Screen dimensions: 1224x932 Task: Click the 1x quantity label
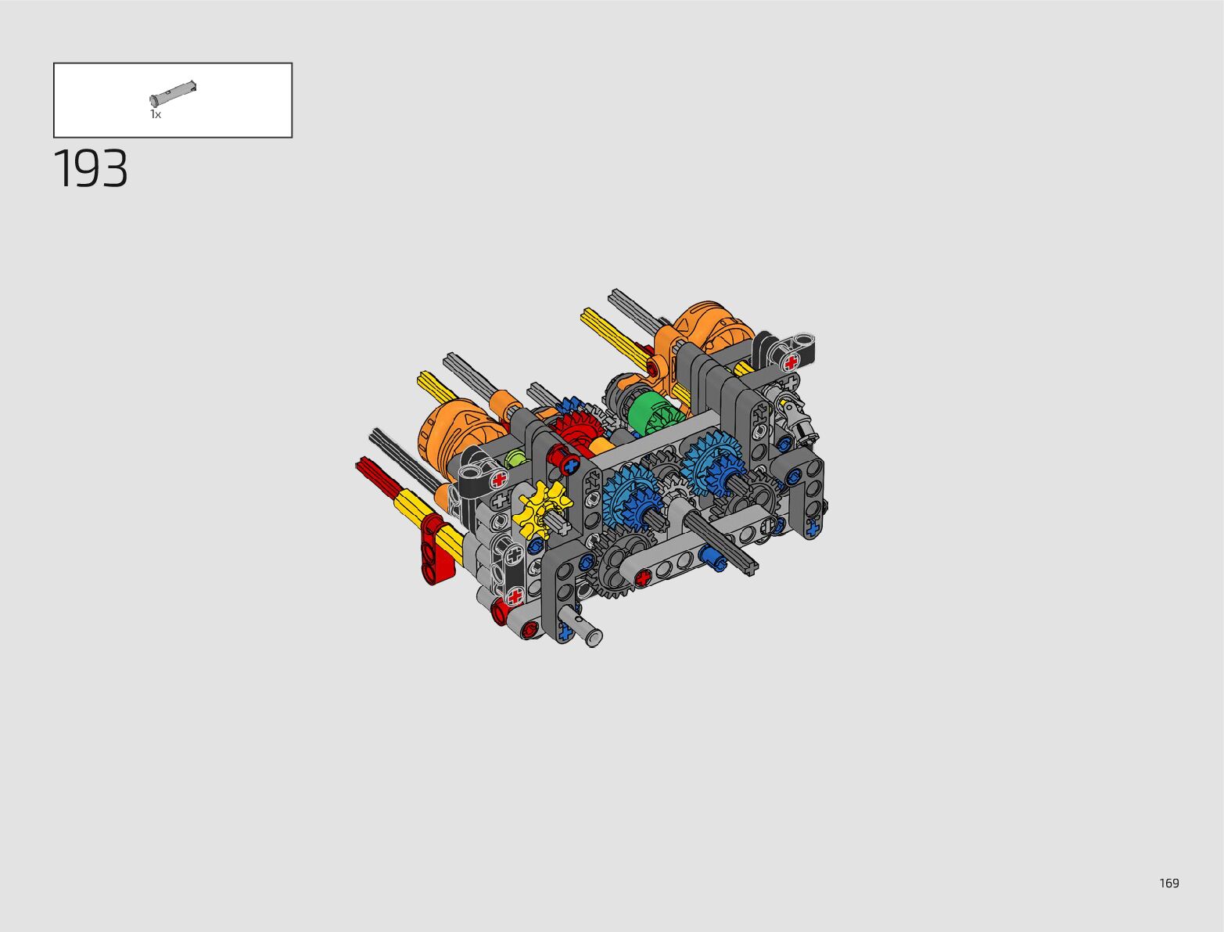(x=156, y=115)
